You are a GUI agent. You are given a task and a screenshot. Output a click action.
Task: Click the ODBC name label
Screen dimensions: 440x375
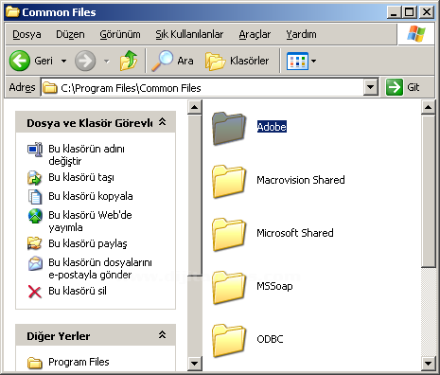pyautogui.click(x=270, y=339)
